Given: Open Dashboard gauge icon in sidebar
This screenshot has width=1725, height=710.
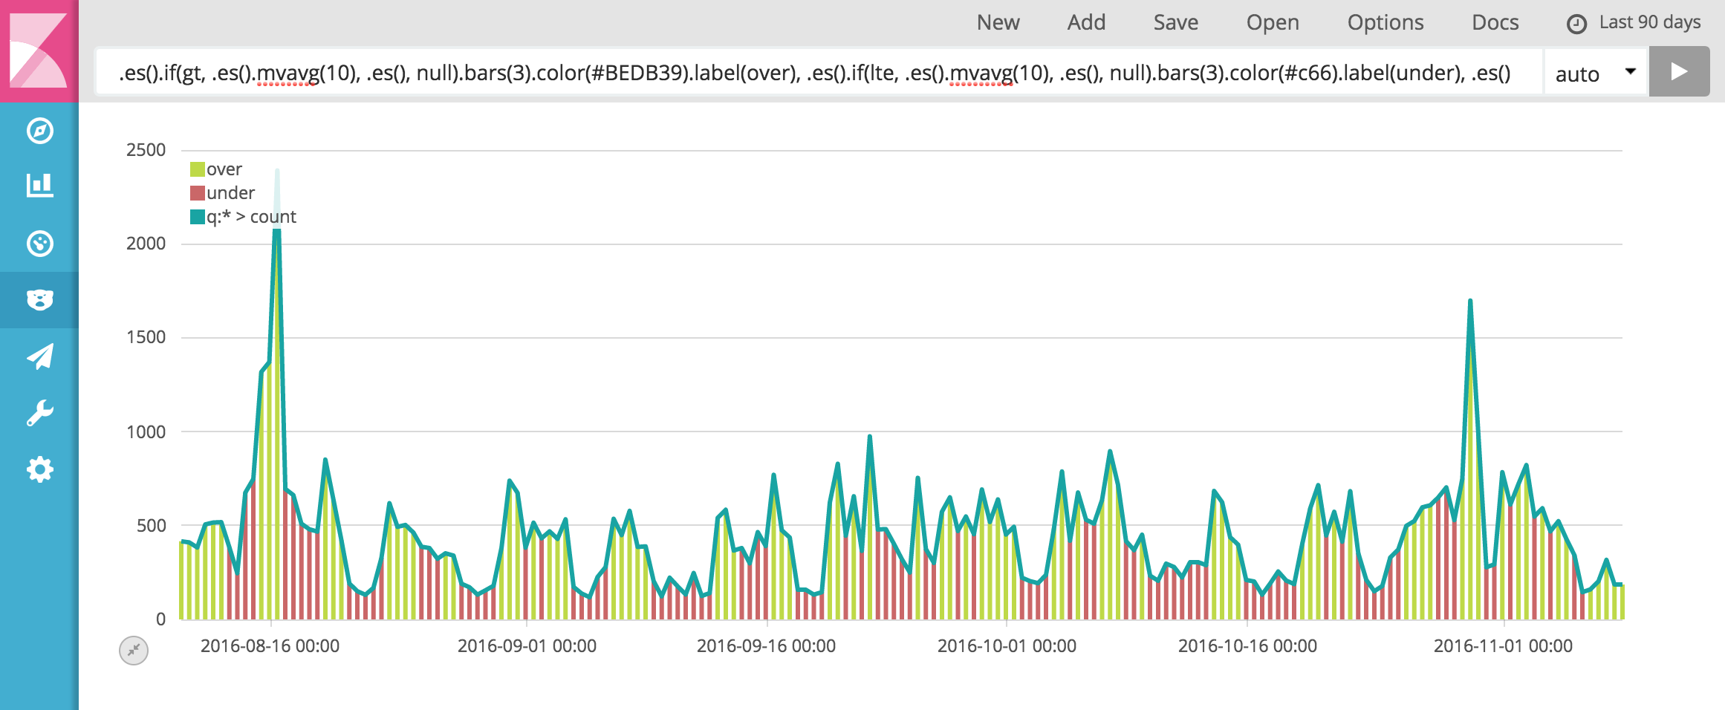Looking at the screenshot, I should click(39, 244).
